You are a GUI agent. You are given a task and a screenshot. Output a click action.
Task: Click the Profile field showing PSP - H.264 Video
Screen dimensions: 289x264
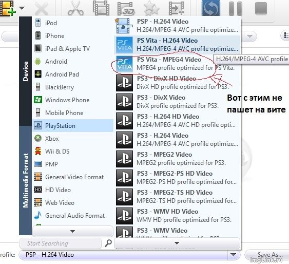tap(124, 255)
